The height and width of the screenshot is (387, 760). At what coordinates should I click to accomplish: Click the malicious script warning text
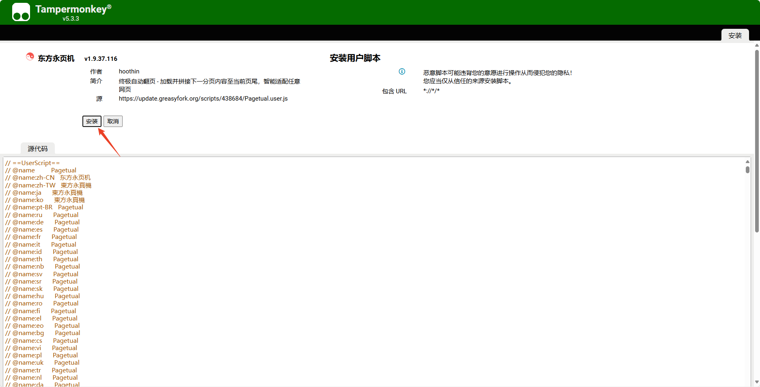pyautogui.click(x=498, y=77)
